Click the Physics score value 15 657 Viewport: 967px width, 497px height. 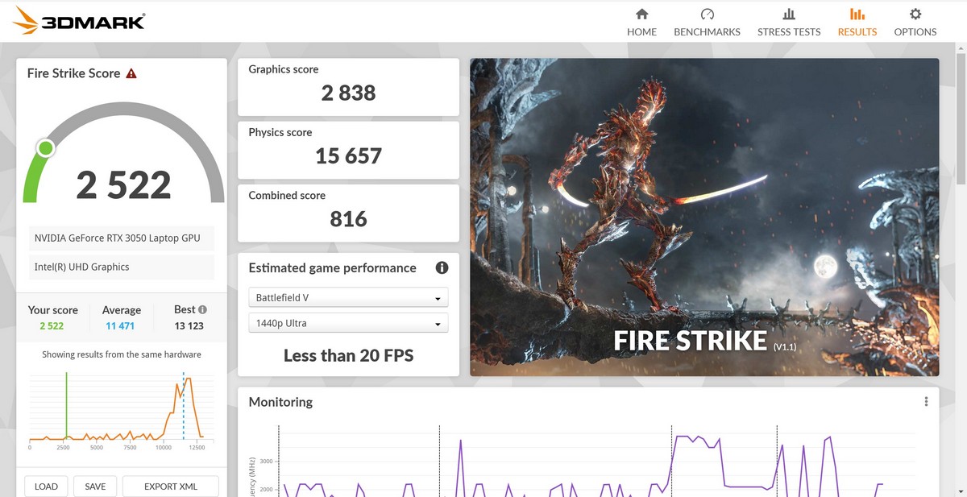pos(348,155)
